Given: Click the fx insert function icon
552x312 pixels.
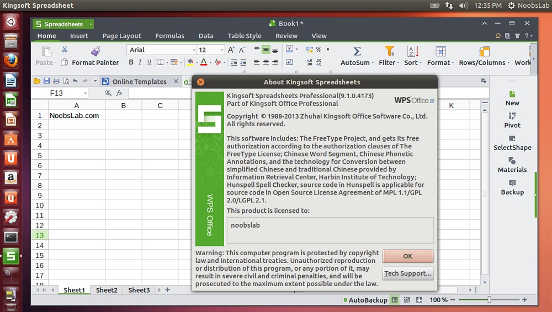Looking at the screenshot, I should pos(119,93).
